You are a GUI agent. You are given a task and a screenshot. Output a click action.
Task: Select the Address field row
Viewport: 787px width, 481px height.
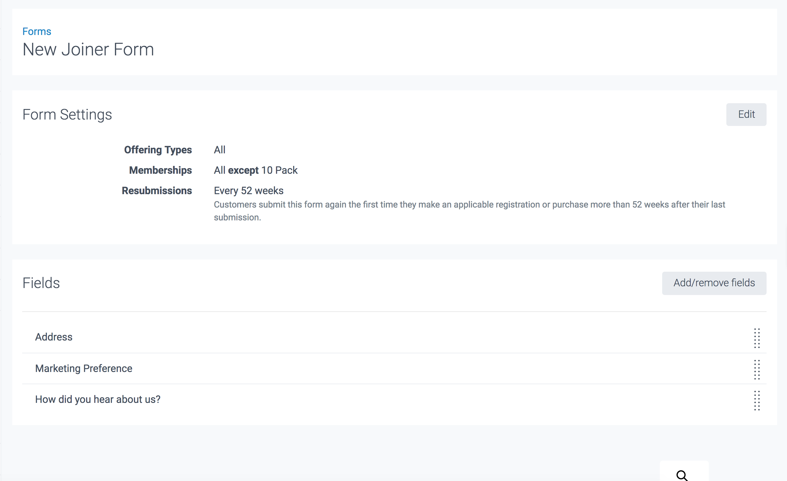tap(54, 337)
